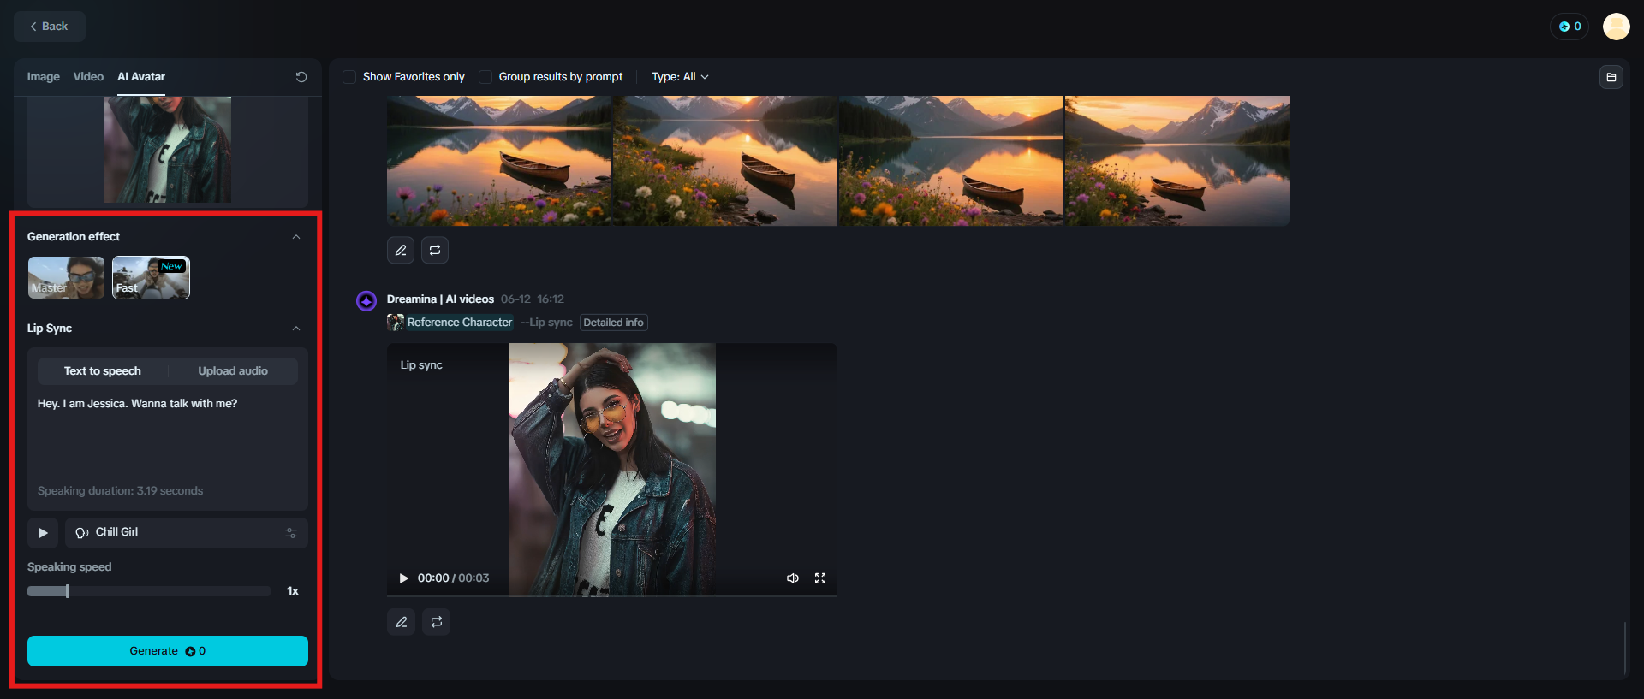Image resolution: width=1644 pixels, height=699 pixels.
Task: Open the second lake sunset image
Action: tap(725, 161)
